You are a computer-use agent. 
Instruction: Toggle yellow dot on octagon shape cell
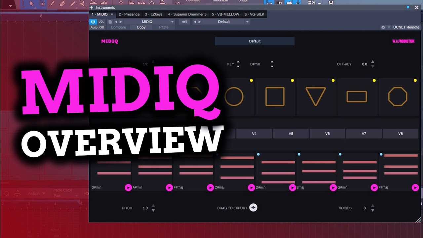415,80
